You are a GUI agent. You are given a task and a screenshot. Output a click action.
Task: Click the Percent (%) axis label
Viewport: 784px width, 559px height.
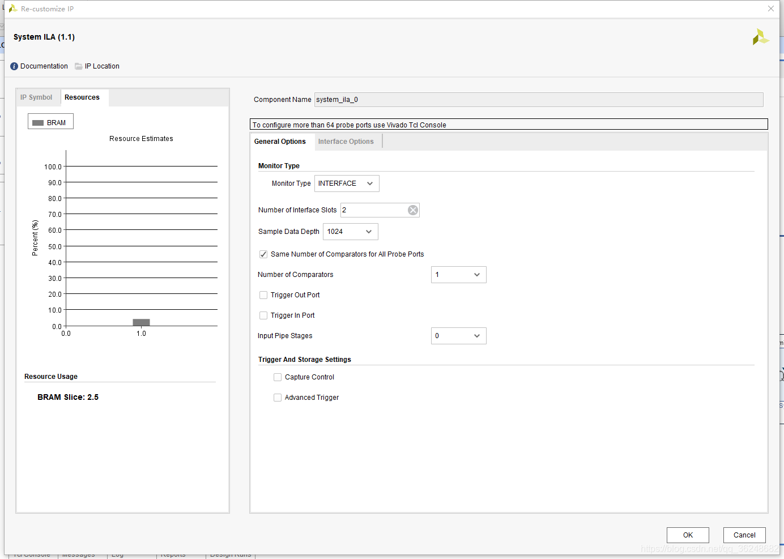pyautogui.click(x=35, y=238)
